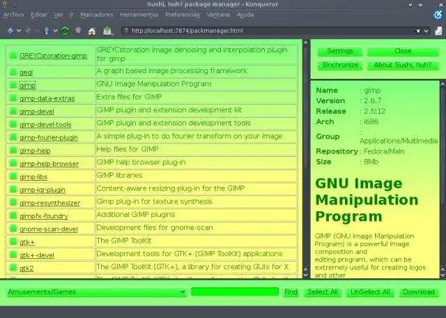
Task: Tick the green box for gtk+-devel
Action: click(13, 255)
